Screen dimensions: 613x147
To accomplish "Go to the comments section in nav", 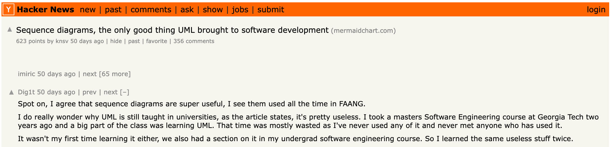I will [x=151, y=10].
